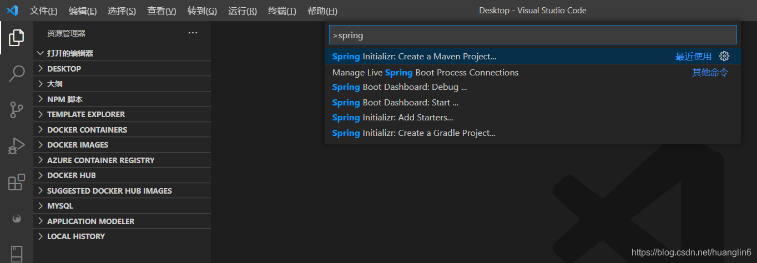Open the 选择(S) menu
The width and height of the screenshot is (757, 263).
pos(122,11)
